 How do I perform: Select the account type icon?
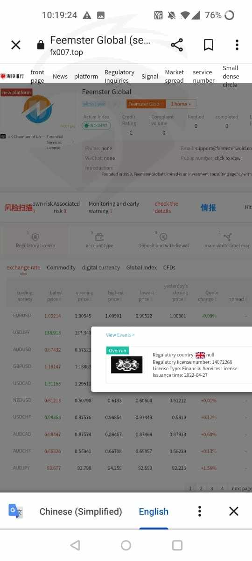[x=99, y=237]
